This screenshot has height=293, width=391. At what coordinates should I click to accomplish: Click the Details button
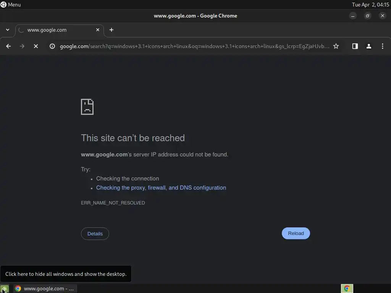pos(95,234)
